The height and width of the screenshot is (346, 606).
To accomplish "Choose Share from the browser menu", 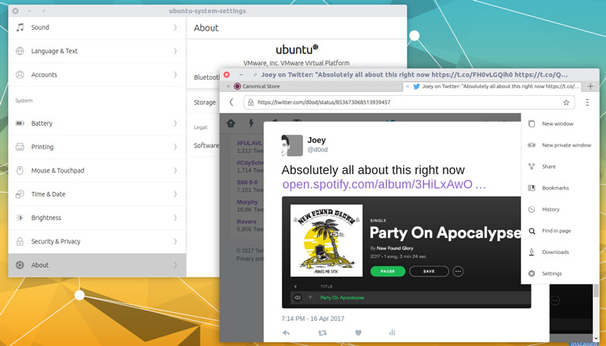I will click(x=560, y=167).
